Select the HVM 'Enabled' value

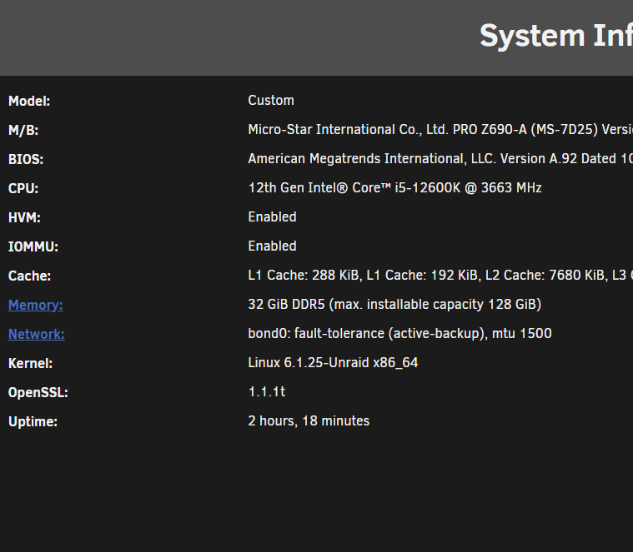coord(272,216)
